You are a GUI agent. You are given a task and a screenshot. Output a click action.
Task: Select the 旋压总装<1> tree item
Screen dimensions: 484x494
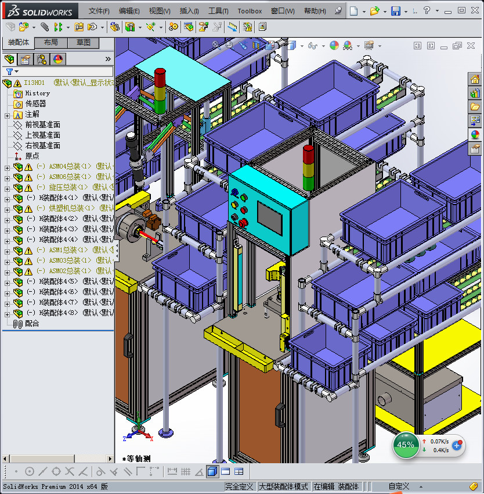click(x=68, y=187)
